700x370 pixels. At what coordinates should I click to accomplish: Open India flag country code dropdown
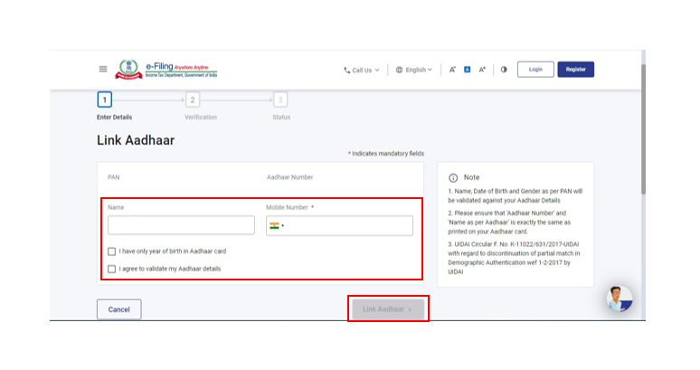click(x=276, y=225)
